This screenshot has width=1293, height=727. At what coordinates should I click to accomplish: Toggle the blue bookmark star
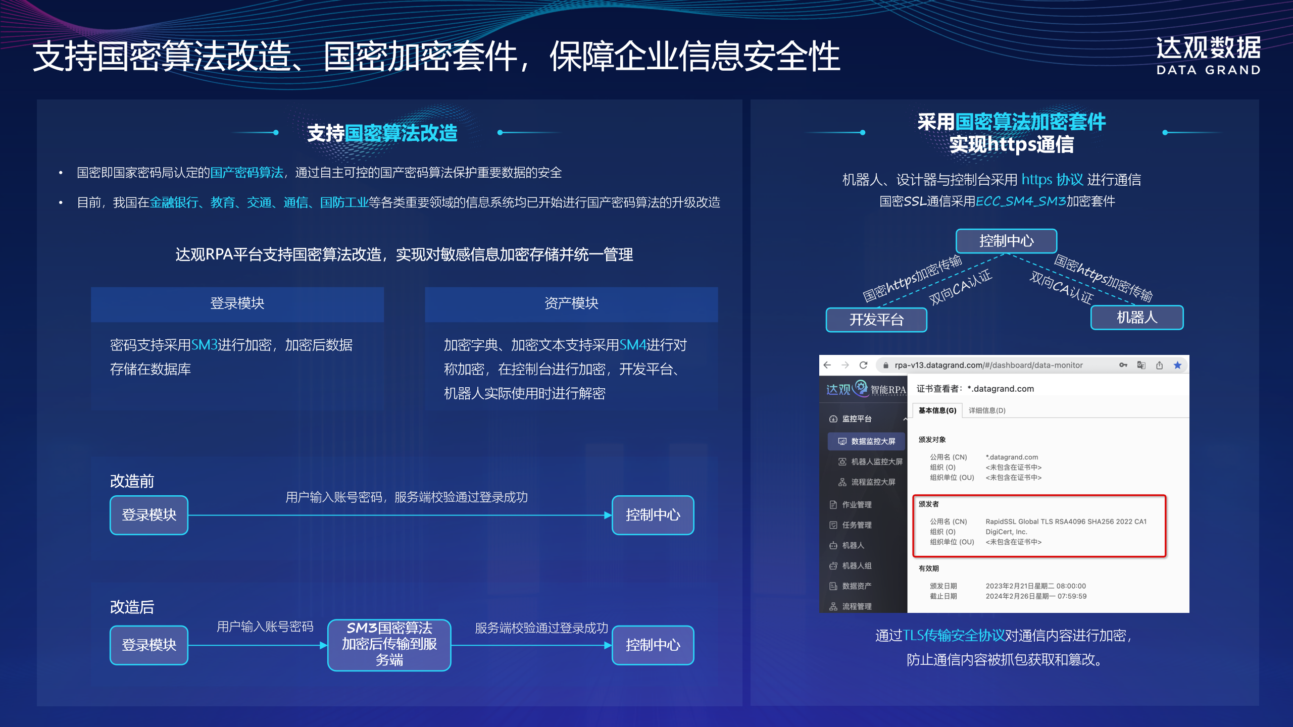point(1177,365)
